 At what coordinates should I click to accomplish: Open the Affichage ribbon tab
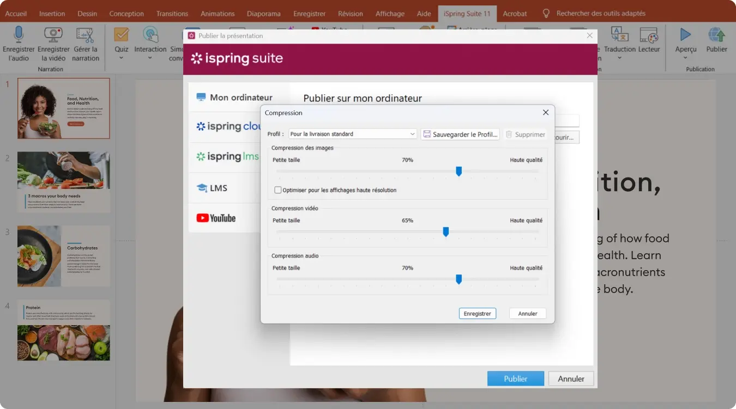[390, 14]
